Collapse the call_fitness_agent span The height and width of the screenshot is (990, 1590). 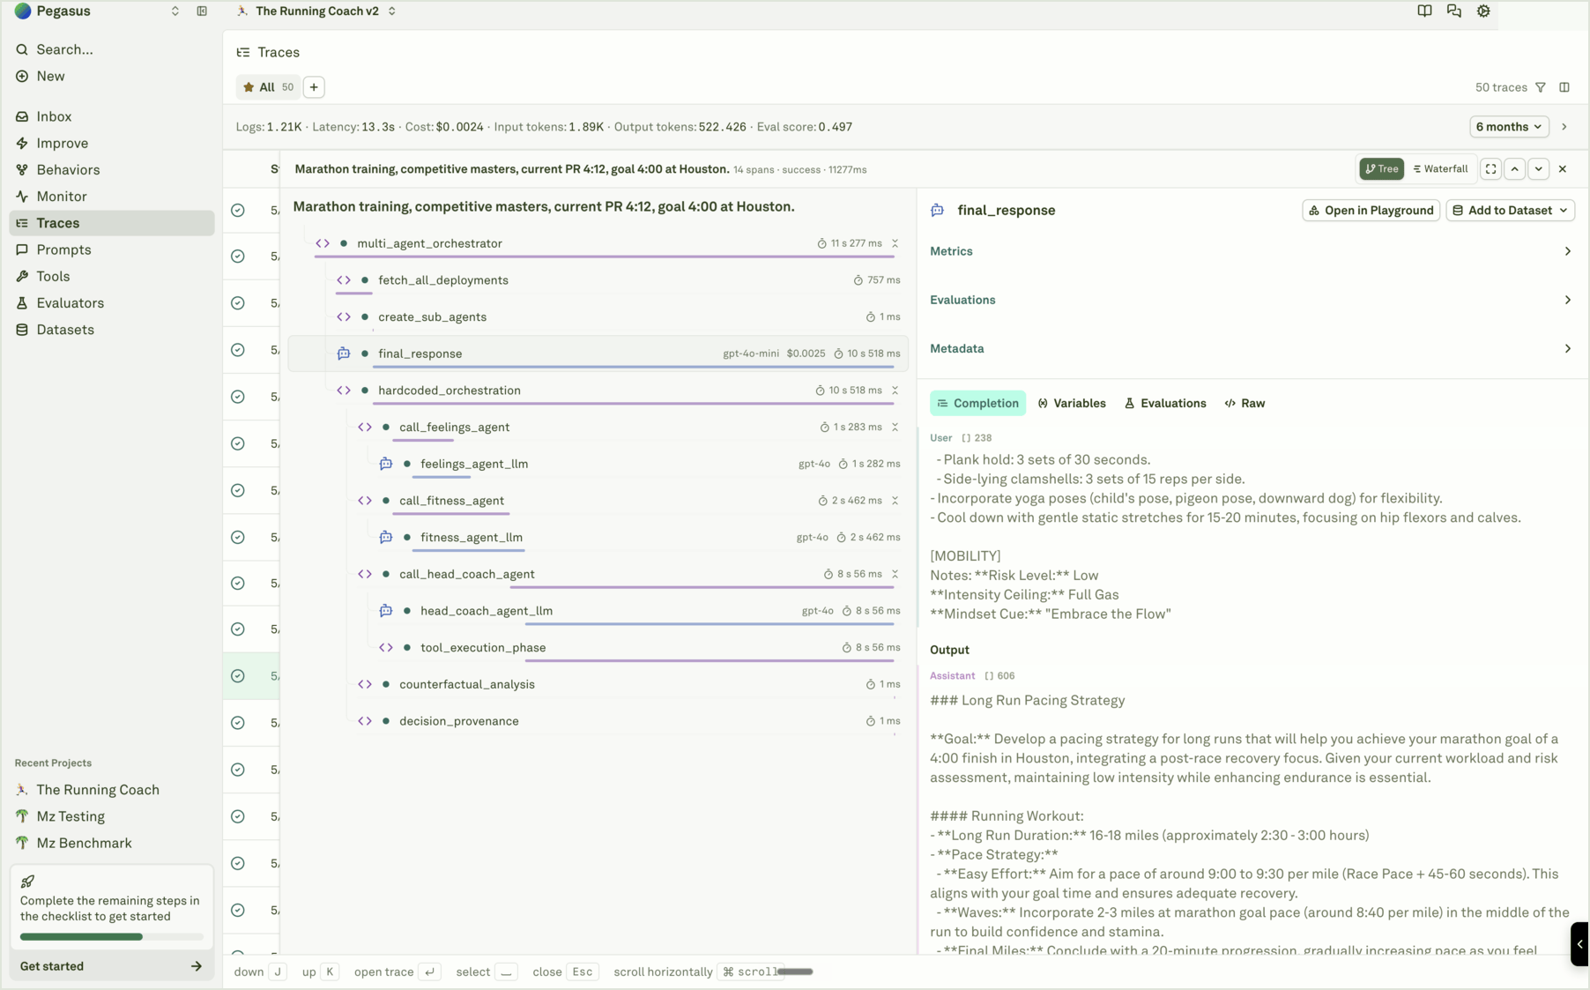[x=895, y=501]
